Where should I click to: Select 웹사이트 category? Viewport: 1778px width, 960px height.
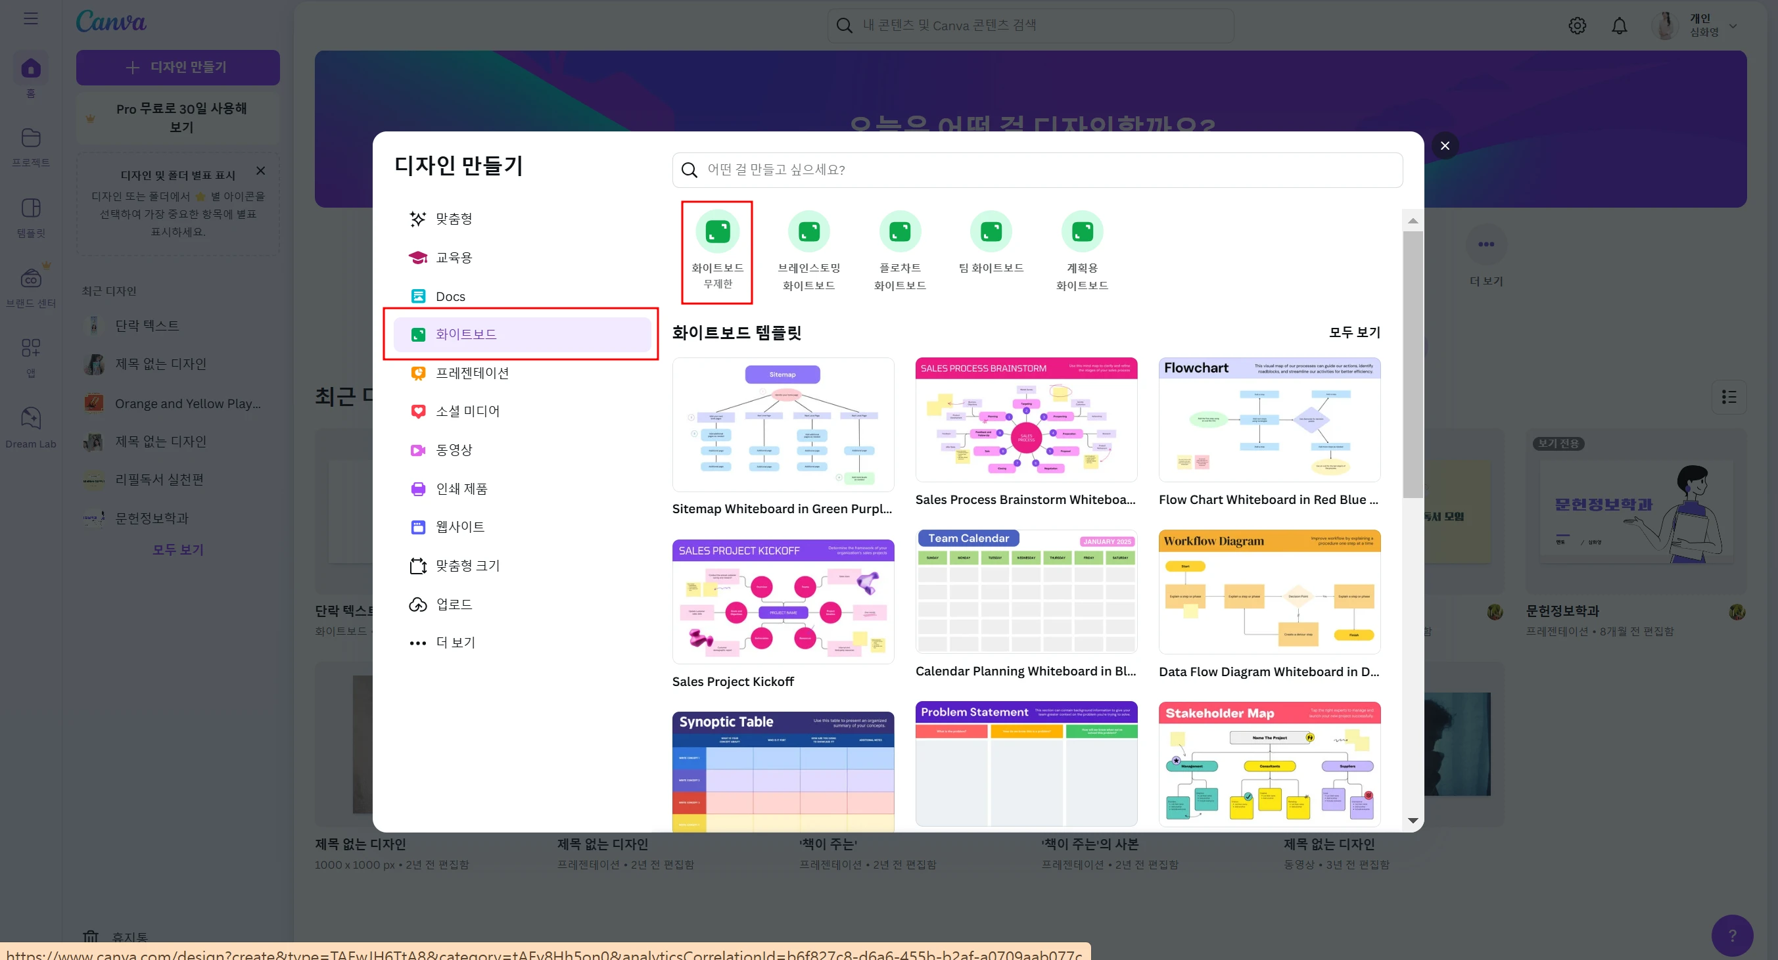click(x=522, y=526)
